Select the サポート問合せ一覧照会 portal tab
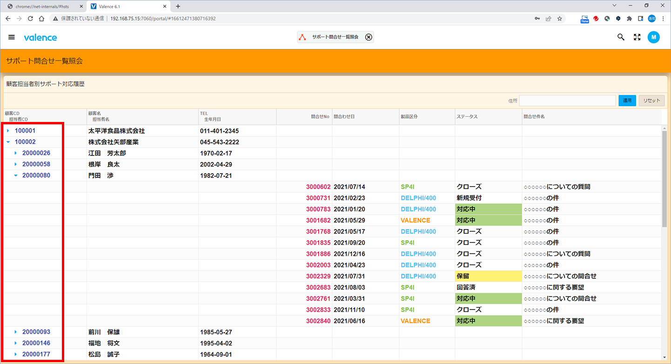Image resolution: width=671 pixels, height=364 pixels. [x=335, y=37]
